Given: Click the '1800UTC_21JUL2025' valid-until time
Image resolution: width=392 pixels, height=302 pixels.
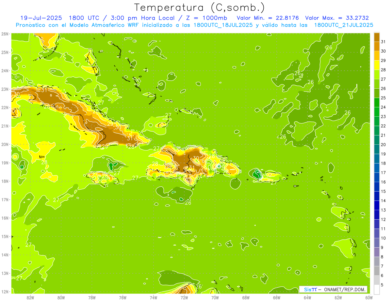Looking at the screenshot, I should pos(344,25).
